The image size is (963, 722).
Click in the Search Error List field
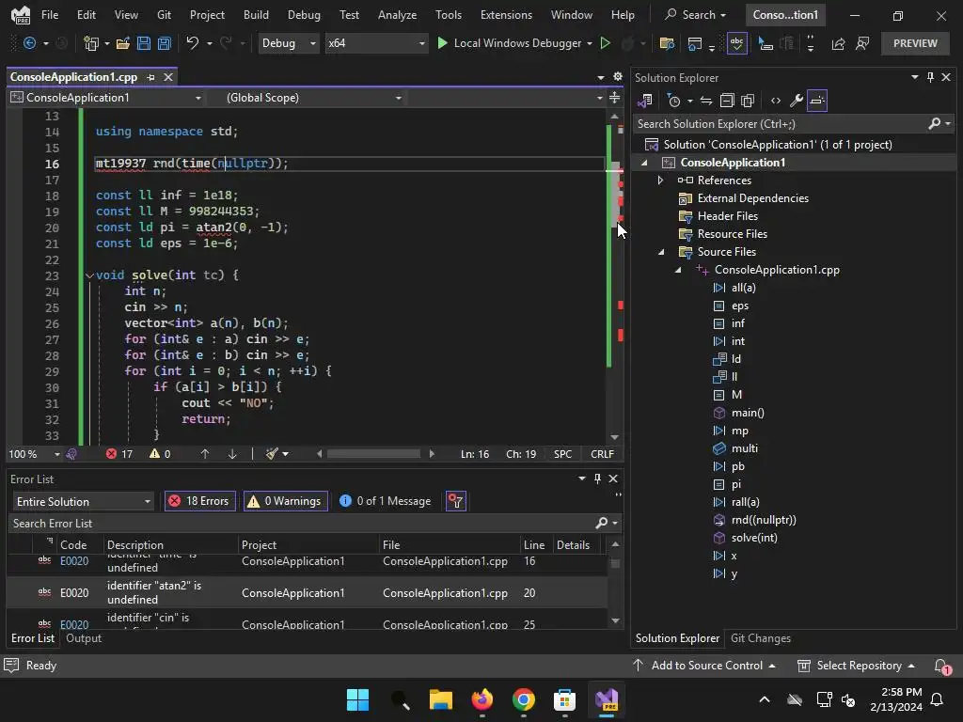click(x=301, y=523)
